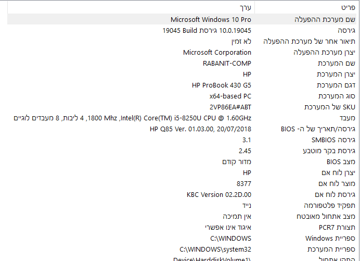Select the x64-based PC system type value

click(230, 96)
